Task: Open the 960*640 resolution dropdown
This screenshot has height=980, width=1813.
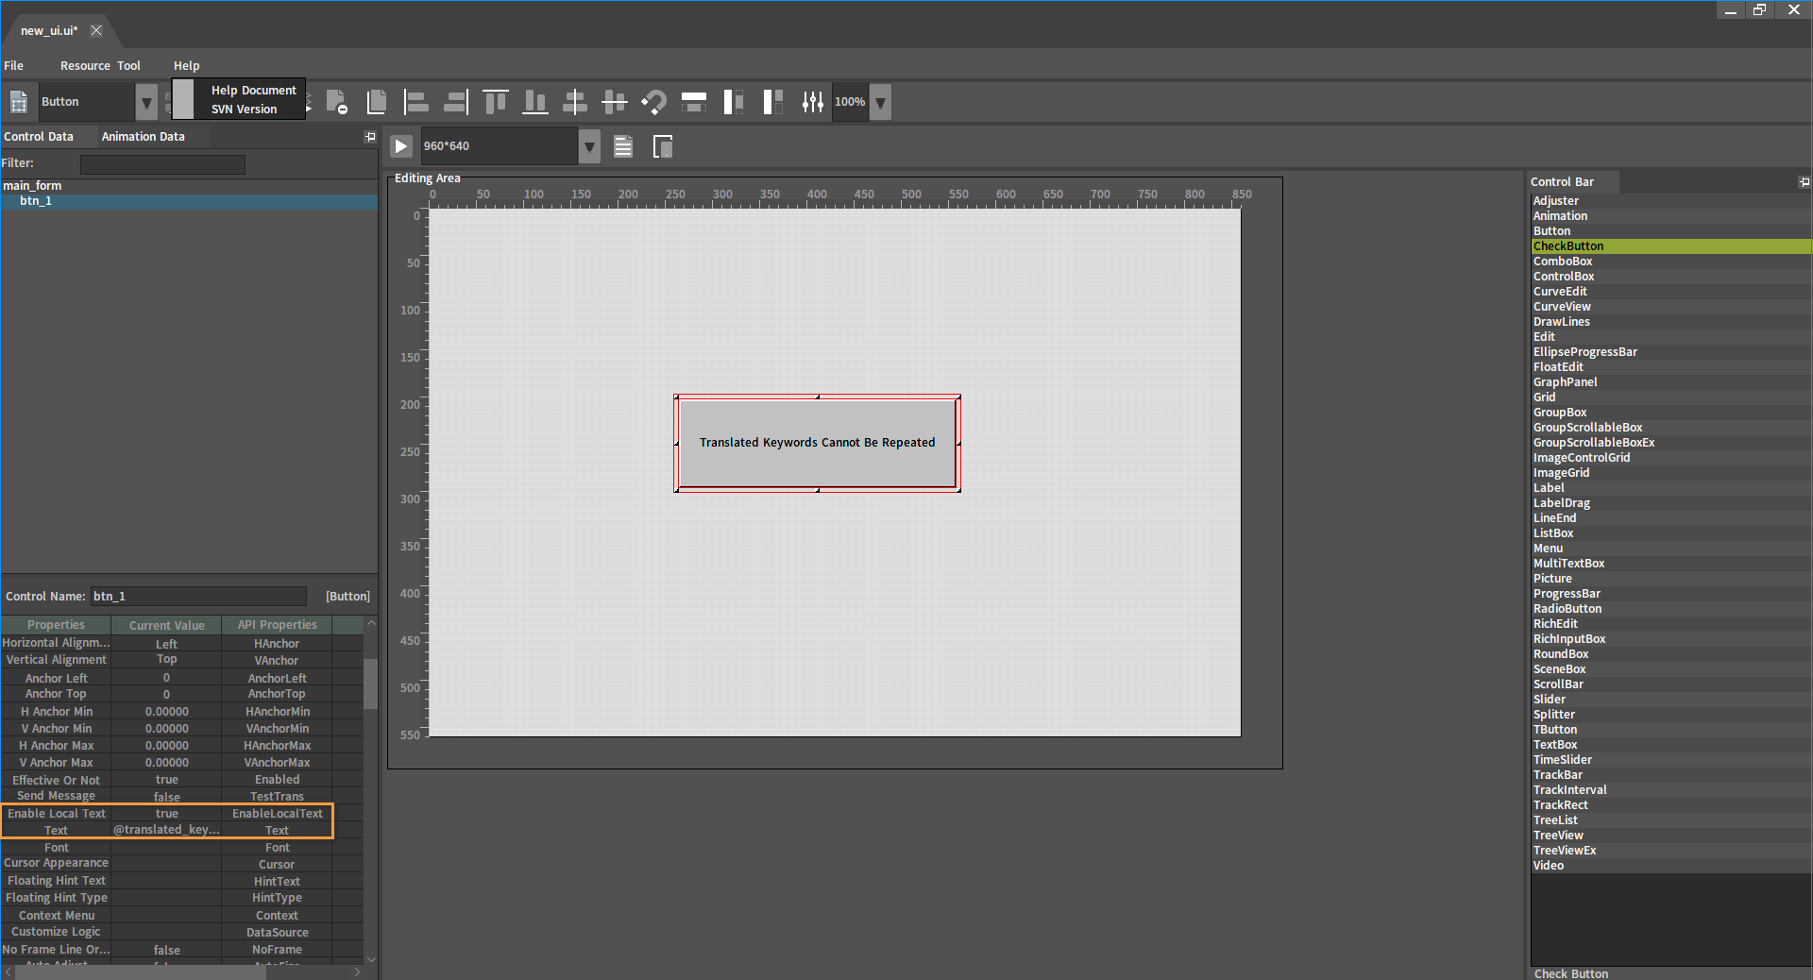Action: (x=589, y=146)
